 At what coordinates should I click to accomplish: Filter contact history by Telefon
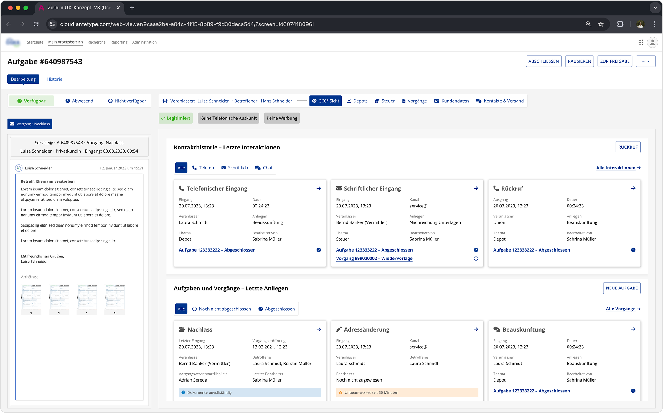(x=203, y=168)
